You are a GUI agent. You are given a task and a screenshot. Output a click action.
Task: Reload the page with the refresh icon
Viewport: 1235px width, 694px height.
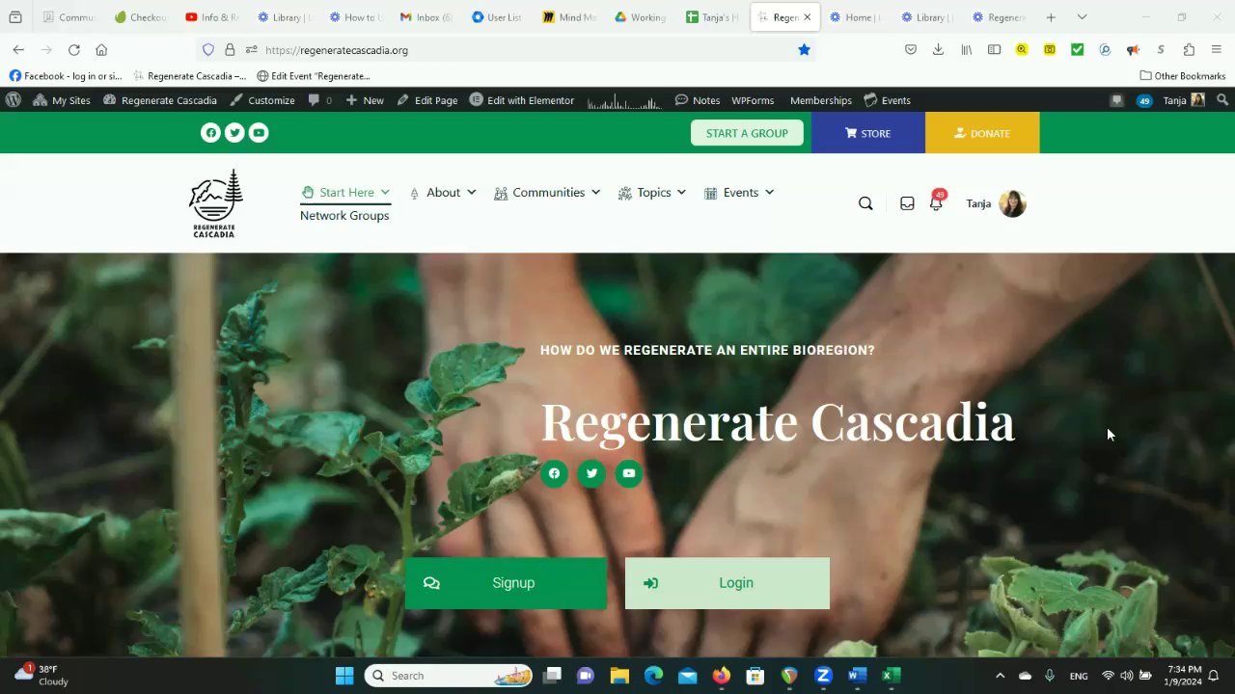click(x=74, y=50)
